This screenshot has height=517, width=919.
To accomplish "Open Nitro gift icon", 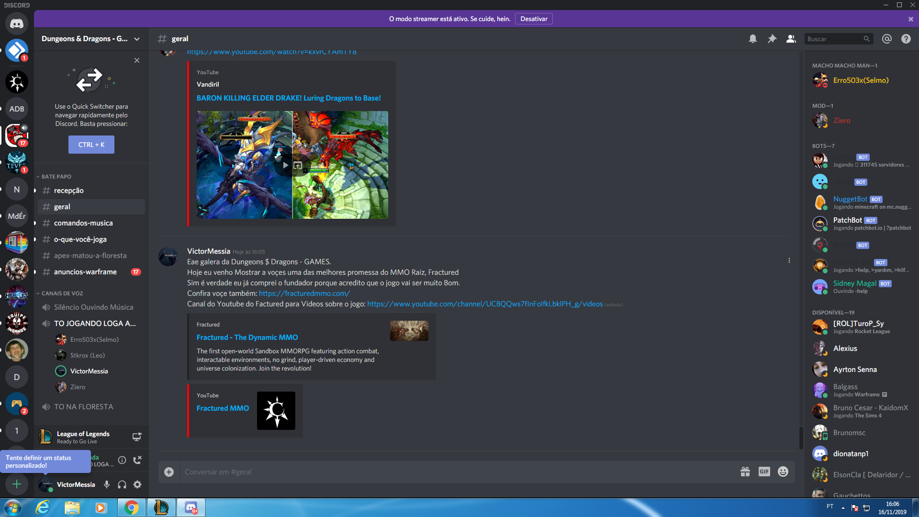I will tap(745, 472).
